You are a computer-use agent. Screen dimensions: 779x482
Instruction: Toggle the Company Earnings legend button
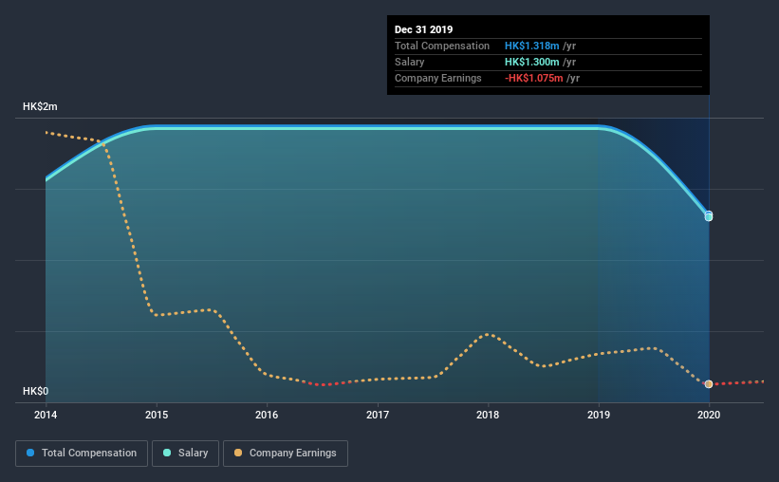(286, 454)
